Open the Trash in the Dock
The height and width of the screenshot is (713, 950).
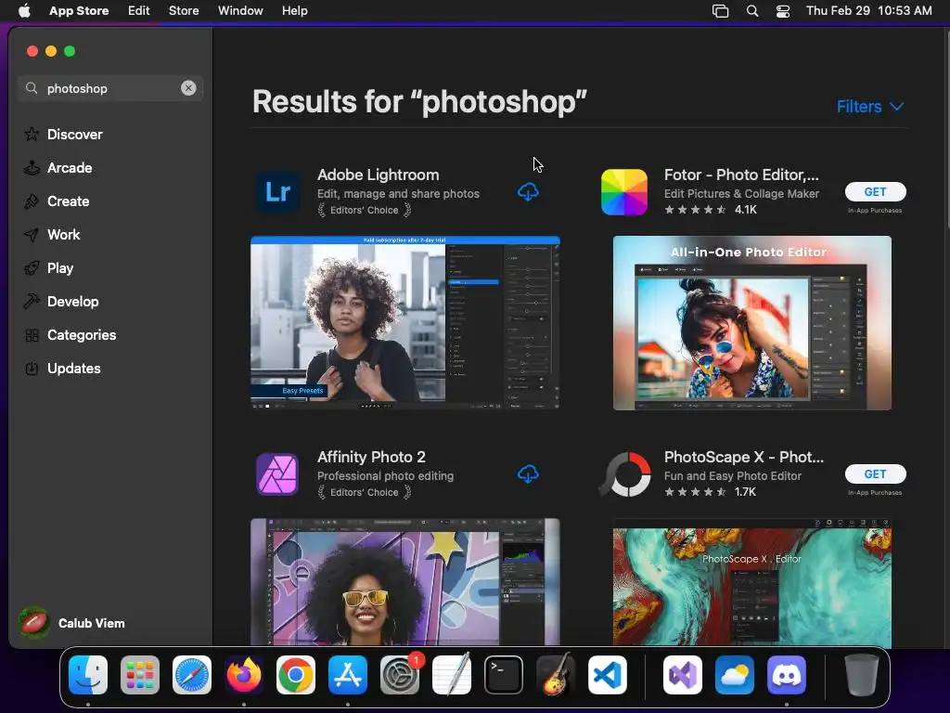(x=862, y=675)
